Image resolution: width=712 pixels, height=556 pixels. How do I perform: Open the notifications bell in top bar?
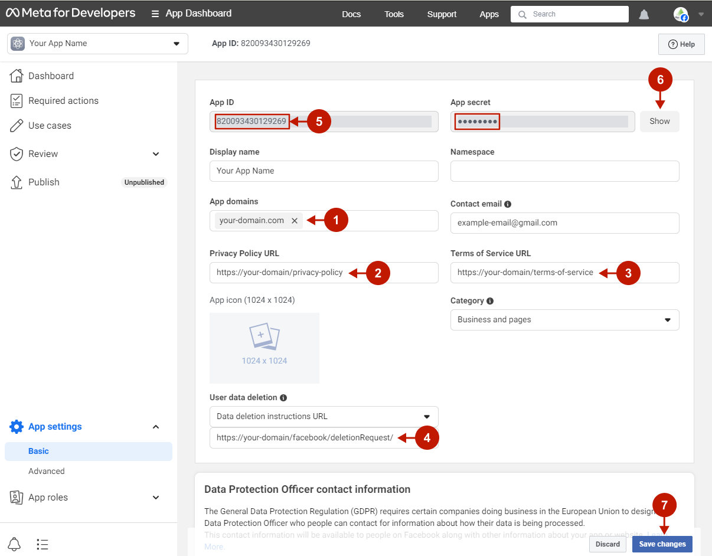(x=644, y=14)
